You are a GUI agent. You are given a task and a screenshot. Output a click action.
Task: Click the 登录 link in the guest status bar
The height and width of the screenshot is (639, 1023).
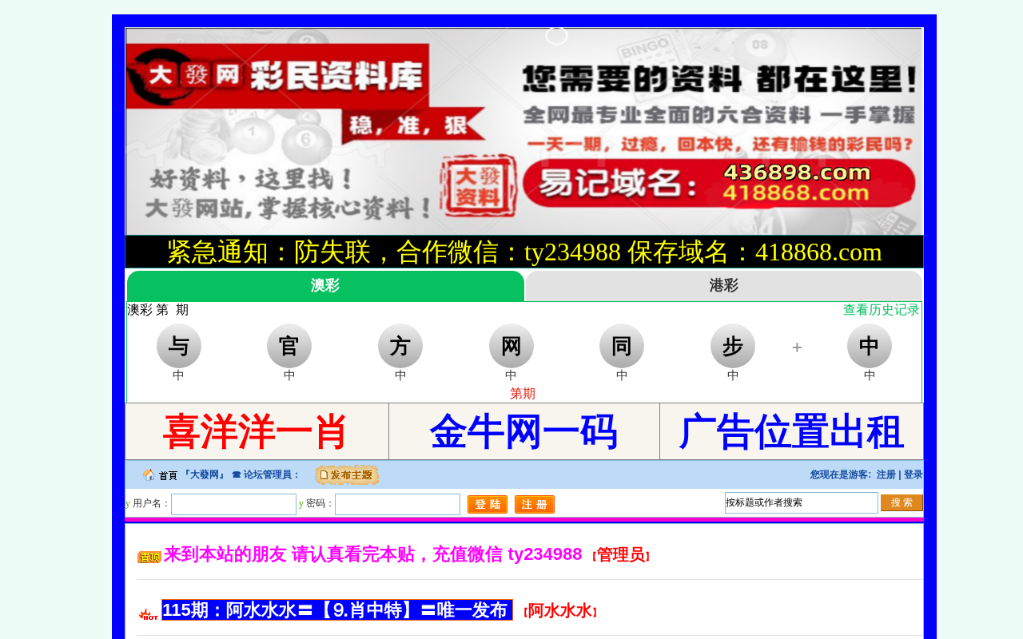click(913, 474)
